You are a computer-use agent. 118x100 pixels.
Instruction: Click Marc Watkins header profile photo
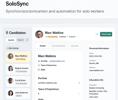39,34
